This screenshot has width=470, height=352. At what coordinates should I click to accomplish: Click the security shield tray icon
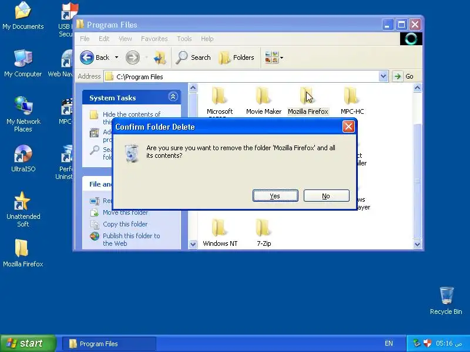click(427, 343)
